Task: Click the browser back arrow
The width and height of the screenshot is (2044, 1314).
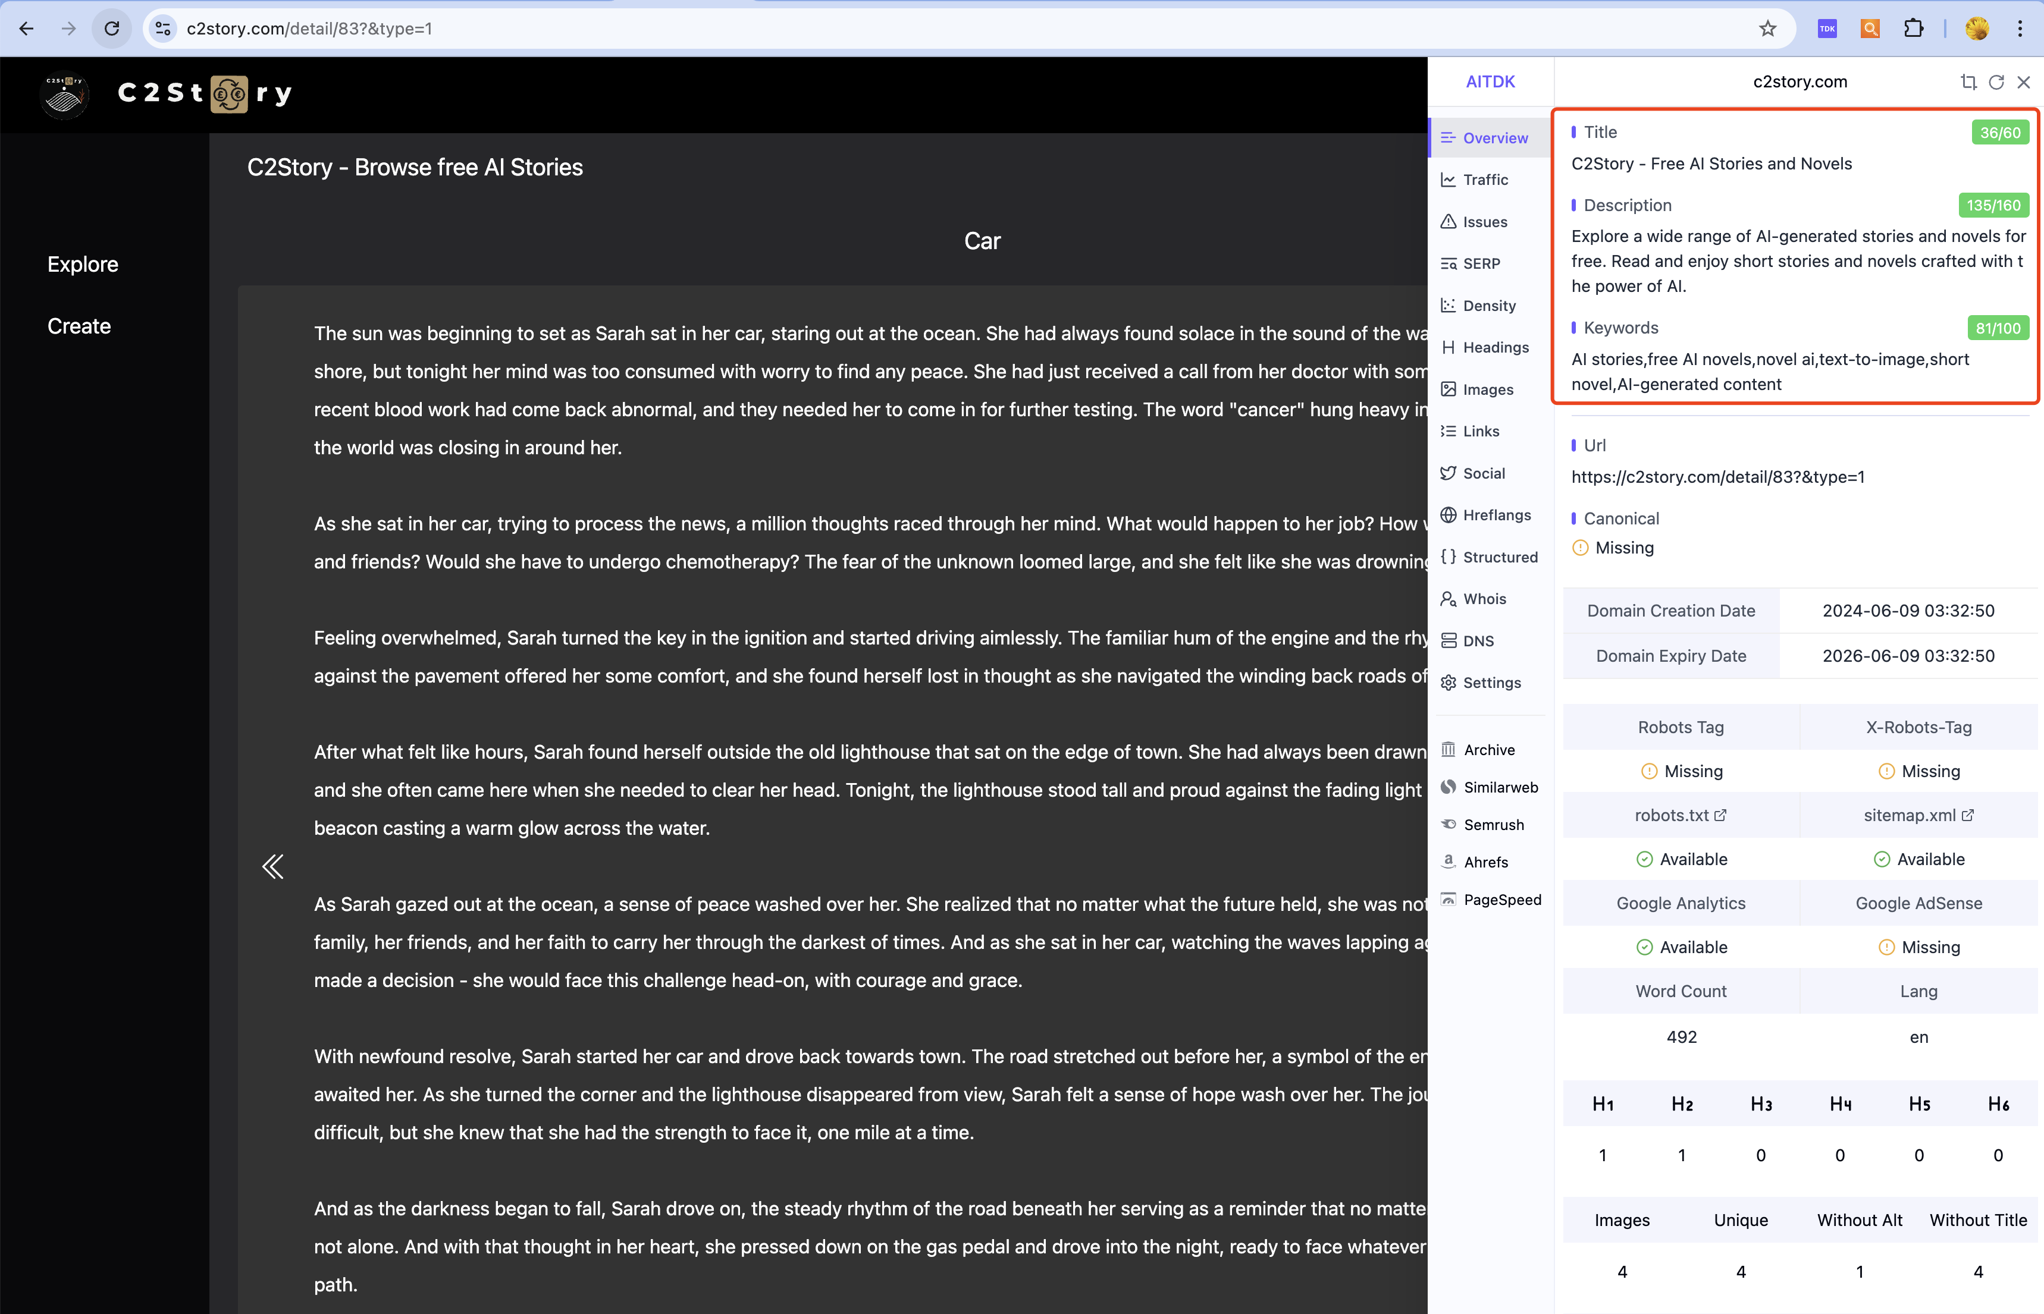Action: pyautogui.click(x=26, y=28)
